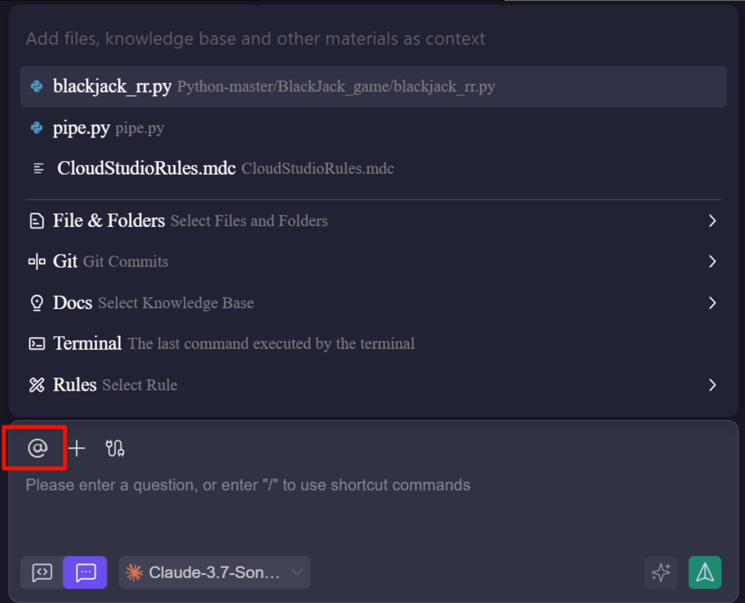
Task: Click the Terminal icon in context list
Action: (x=37, y=343)
